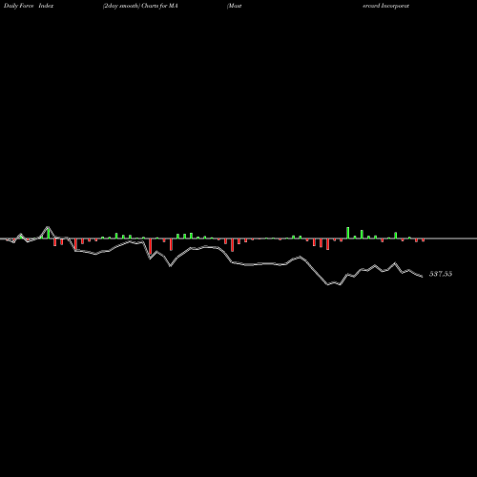Click the 'Daily Force Index' title text
The height and width of the screenshot is (477, 477).
click(29, 6)
